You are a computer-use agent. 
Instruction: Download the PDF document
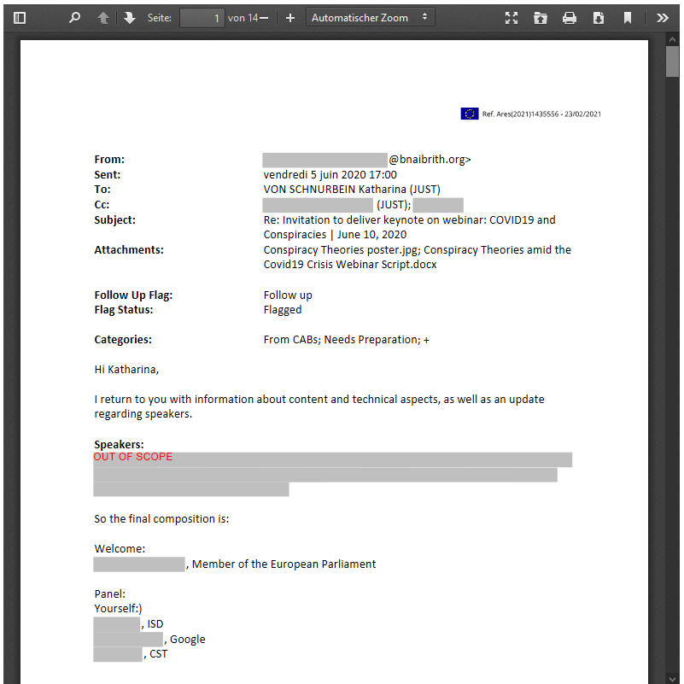coord(599,18)
